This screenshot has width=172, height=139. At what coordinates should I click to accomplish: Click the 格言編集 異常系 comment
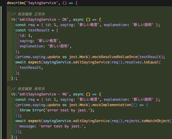coord(28,89)
